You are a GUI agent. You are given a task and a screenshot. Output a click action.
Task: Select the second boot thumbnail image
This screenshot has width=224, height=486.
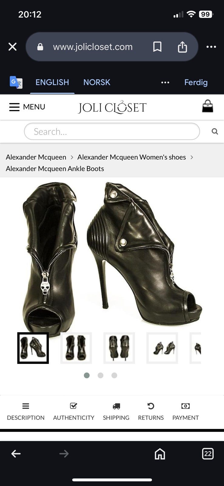point(76,348)
